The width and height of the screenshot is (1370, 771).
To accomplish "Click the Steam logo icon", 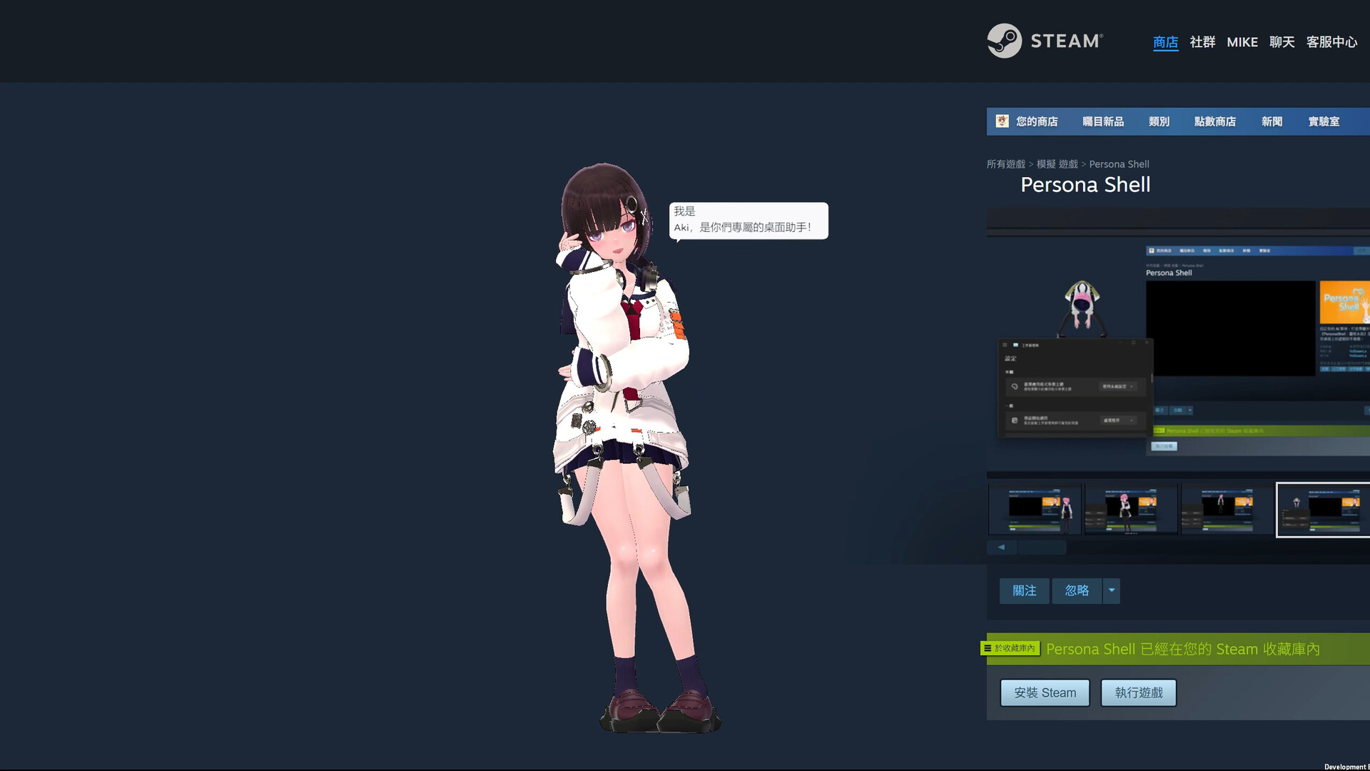I will click(x=1004, y=41).
